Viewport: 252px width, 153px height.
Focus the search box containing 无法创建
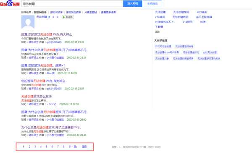pos(72,4)
